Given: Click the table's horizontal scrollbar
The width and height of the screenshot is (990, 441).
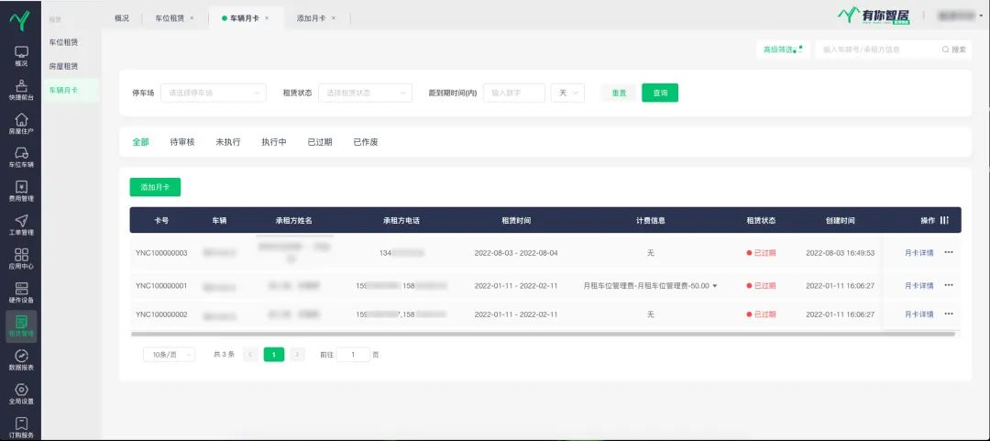Looking at the screenshot, I should tap(541, 334).
